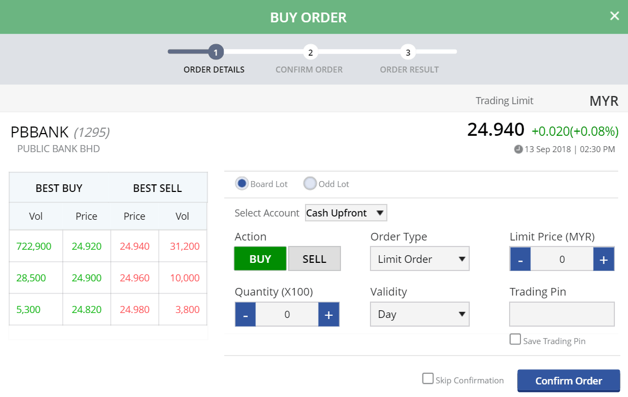Click the last price 24.940

[x=496, y=130]
